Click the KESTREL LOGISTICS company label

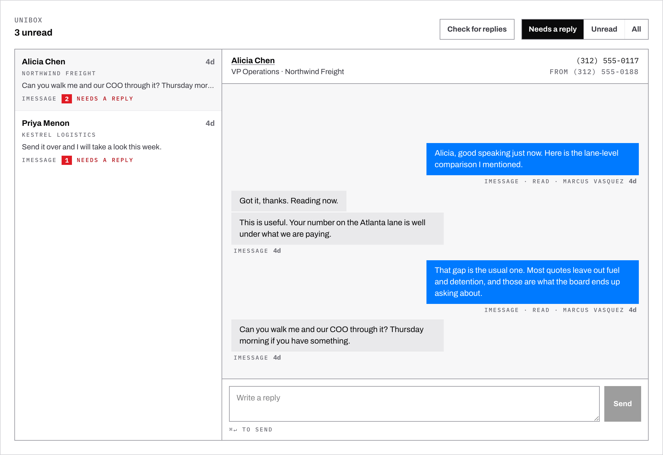tap(59, 135)
